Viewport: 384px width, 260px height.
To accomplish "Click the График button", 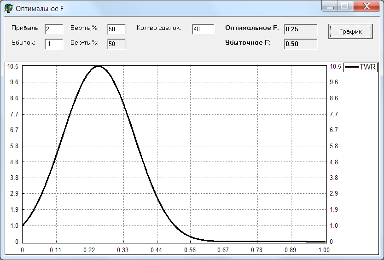I will coord(350,31).
